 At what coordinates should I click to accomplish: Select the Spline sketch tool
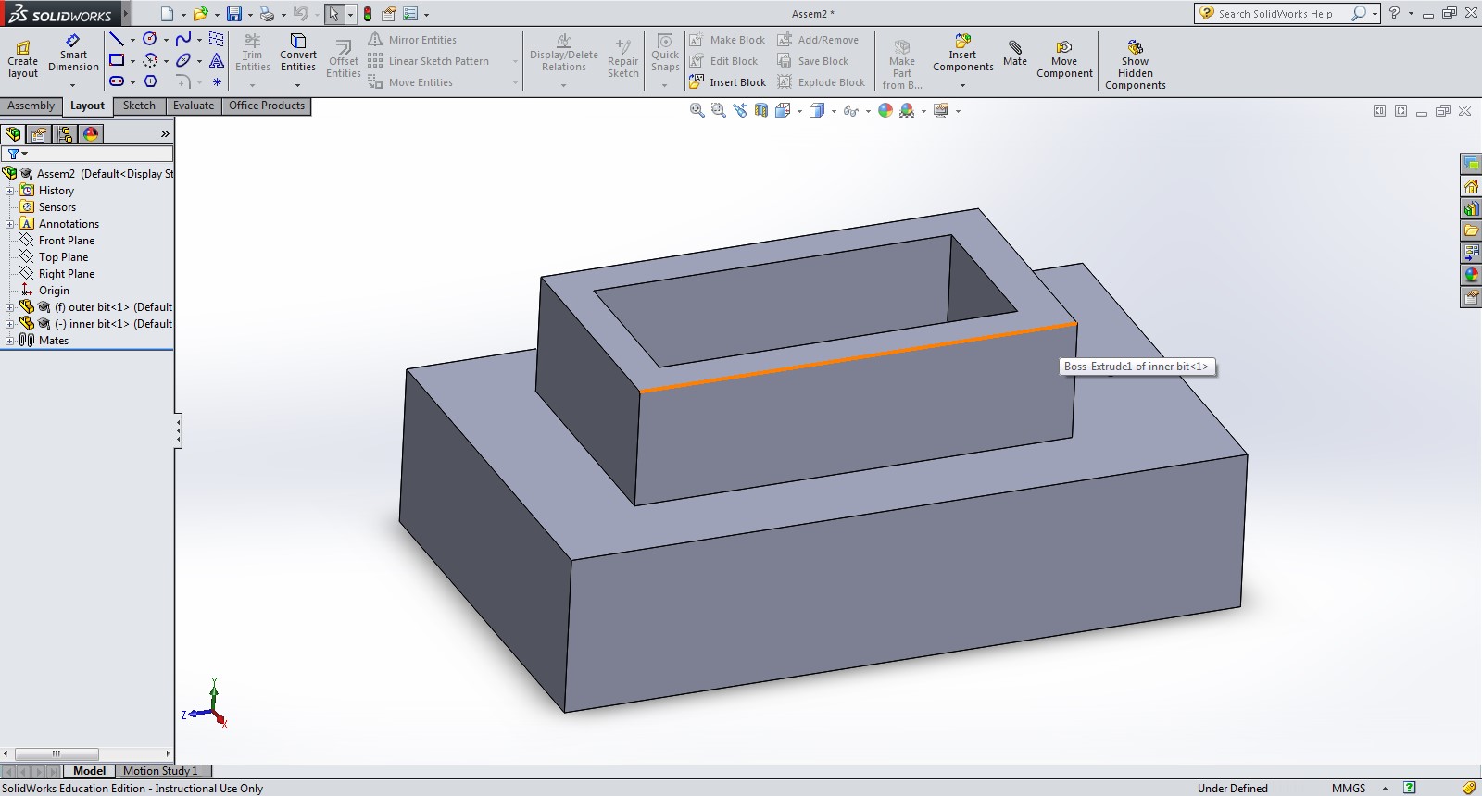click(183, 39)
